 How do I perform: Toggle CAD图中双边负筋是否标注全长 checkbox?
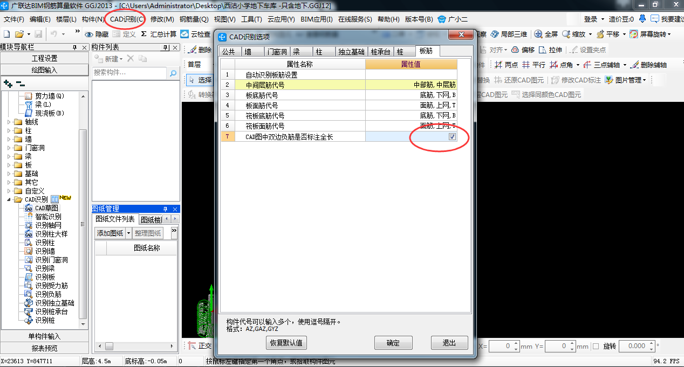click(x=452, y=137)
